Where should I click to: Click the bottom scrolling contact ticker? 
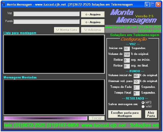click(81, 125)
